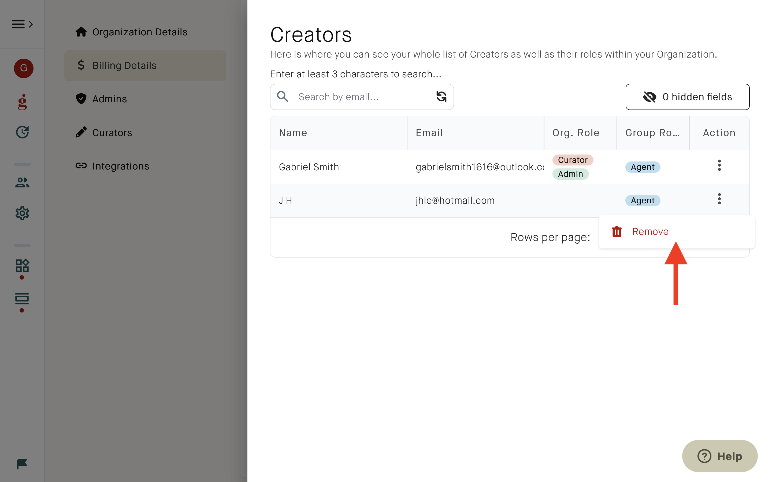Open the red g logo icon

22,102
